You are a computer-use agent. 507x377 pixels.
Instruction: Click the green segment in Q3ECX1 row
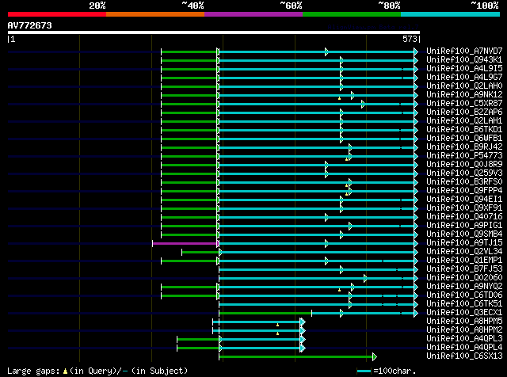click(265, 314)
